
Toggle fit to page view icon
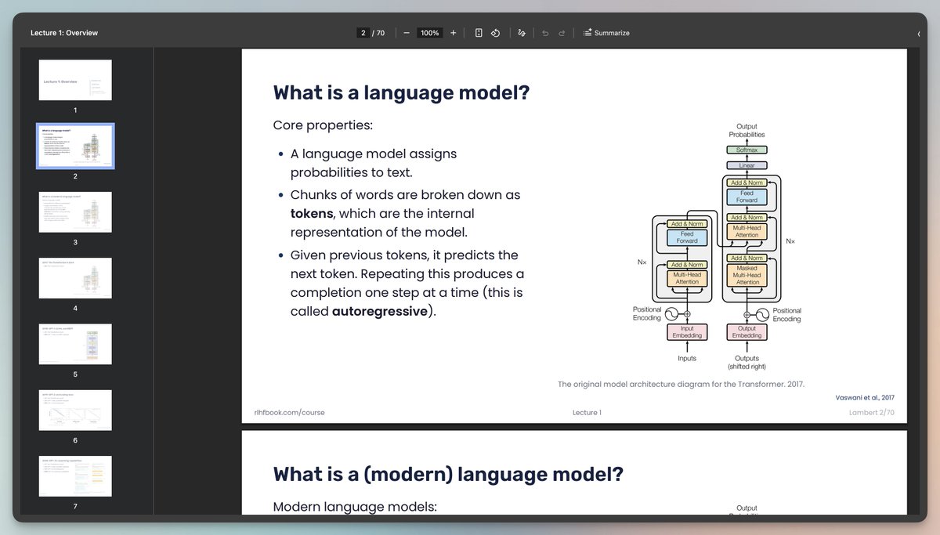click(x=479, y=33)
